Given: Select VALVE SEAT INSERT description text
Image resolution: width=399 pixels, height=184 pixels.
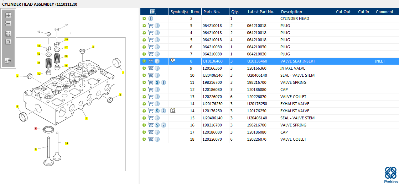Looking at the screenshot, I should [297, 61].
